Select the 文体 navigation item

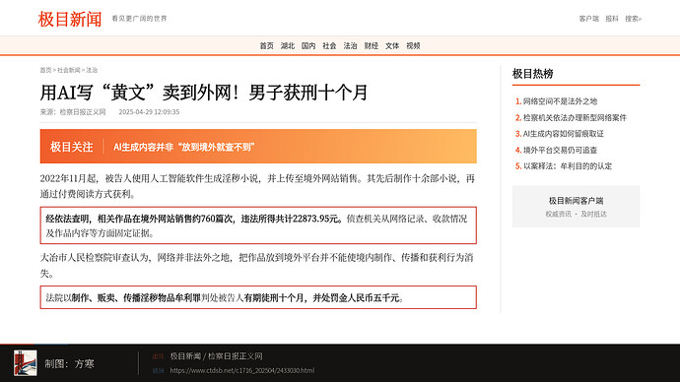tap(392, 46)
